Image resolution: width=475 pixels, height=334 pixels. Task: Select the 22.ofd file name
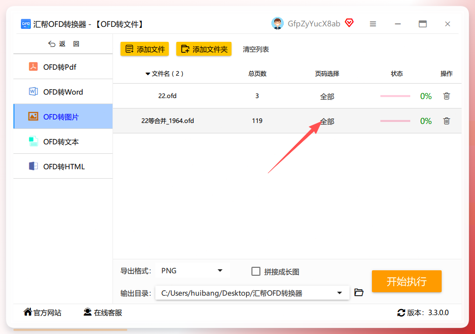[x=167, y=96]
